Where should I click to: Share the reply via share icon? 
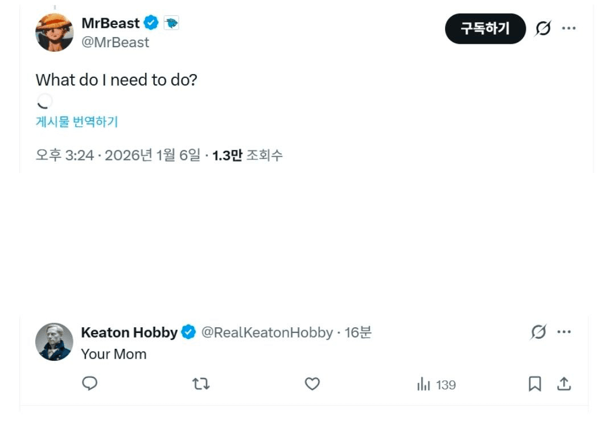(564, 384)
